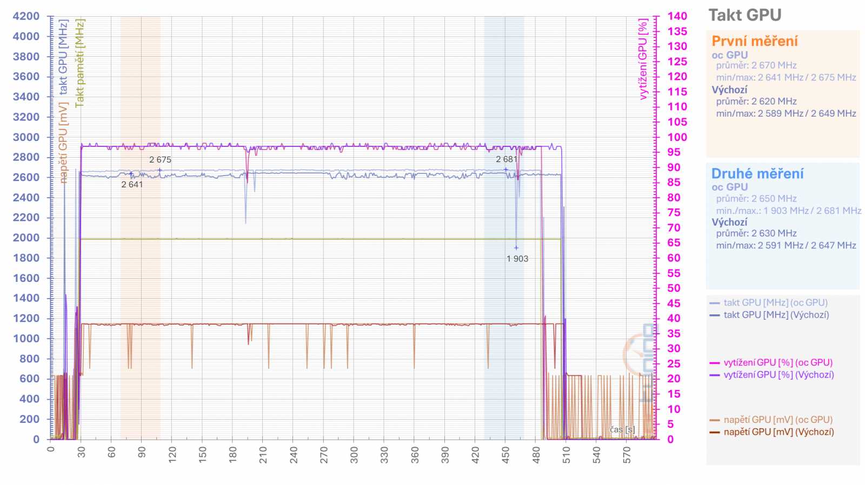This screenshot has height=485, width=865.
Task: Click the '65' right axis tick
Action: pos(674,243)
